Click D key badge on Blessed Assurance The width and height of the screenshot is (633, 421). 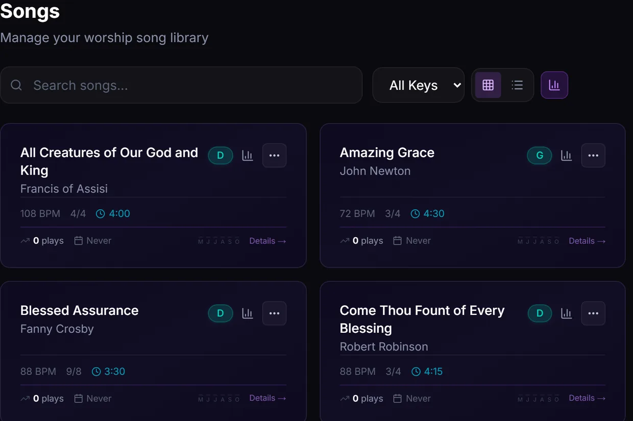pyautogui.click(x=221, y=313)
